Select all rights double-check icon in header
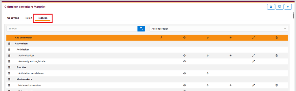This screenshot has height=91, width=296. click(x=161, y=37)
